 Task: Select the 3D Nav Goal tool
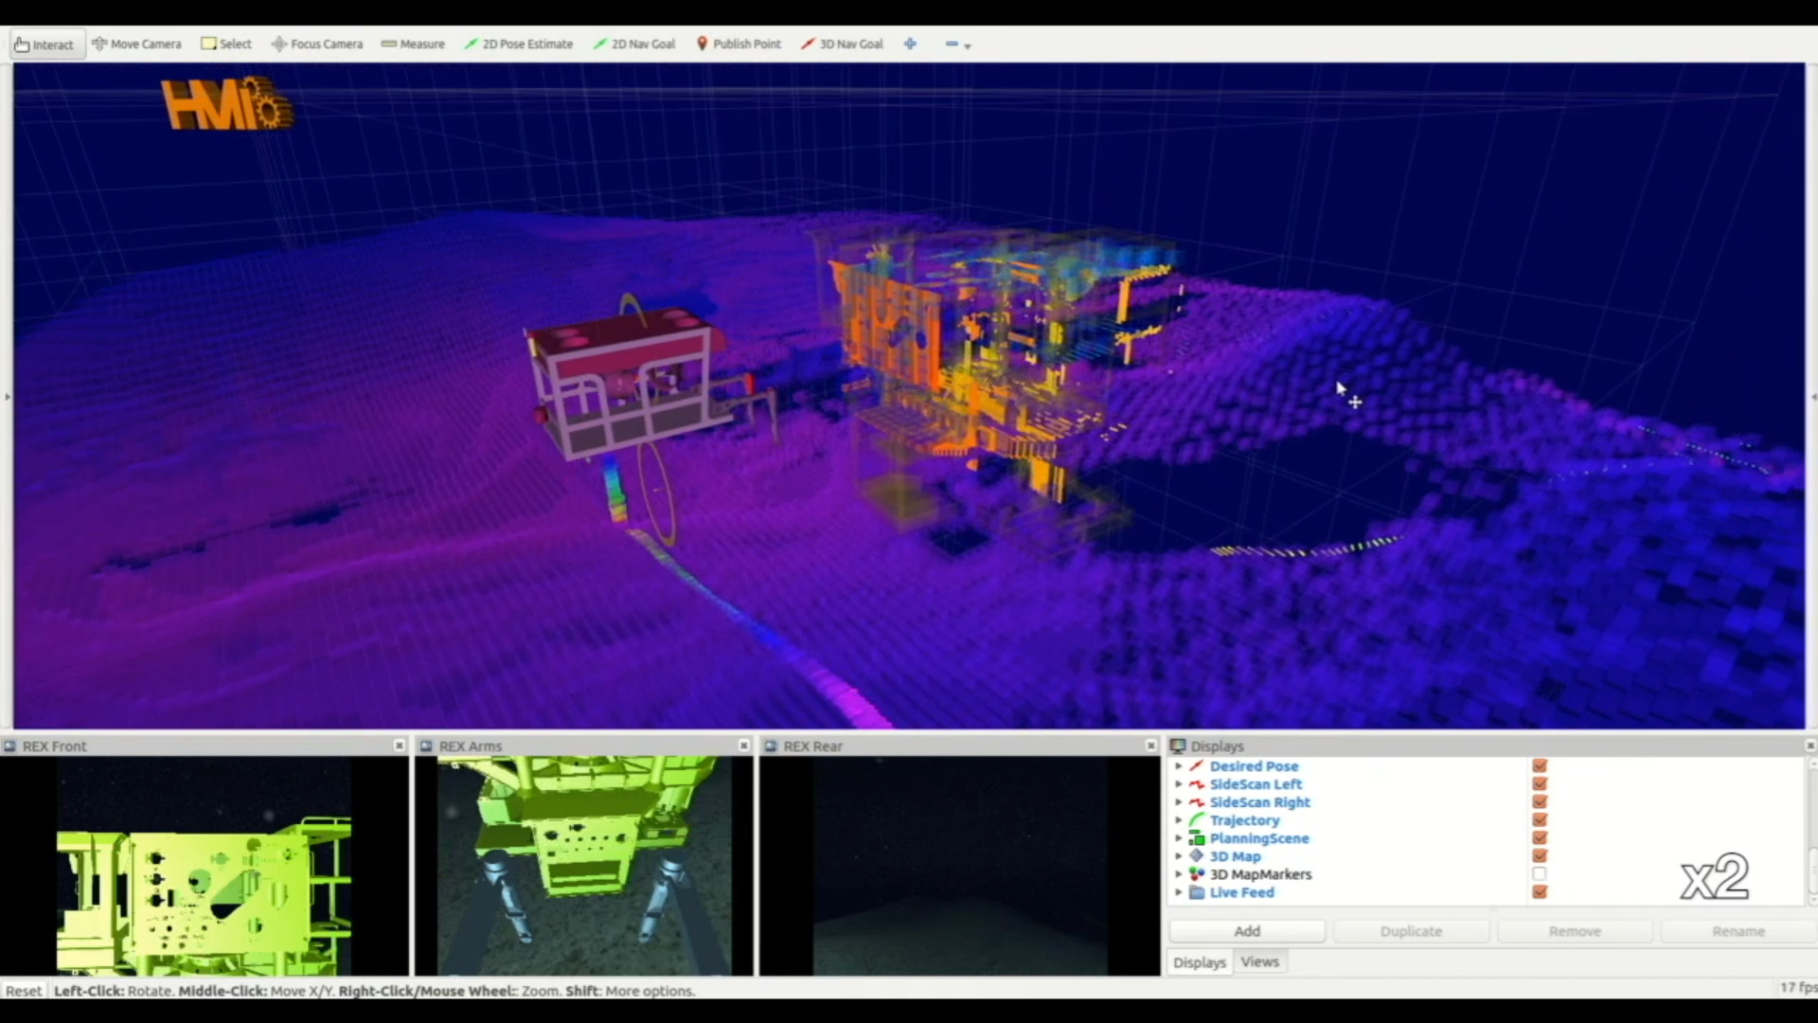(842, 45)
